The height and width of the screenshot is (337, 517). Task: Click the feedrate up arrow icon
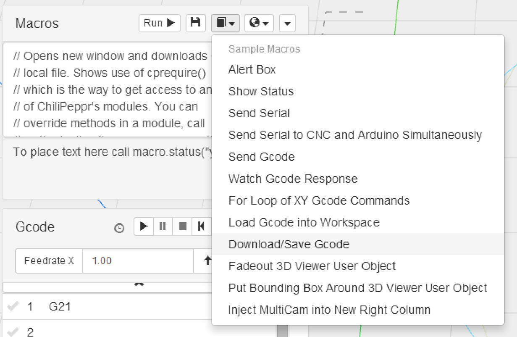coord(207,261)
